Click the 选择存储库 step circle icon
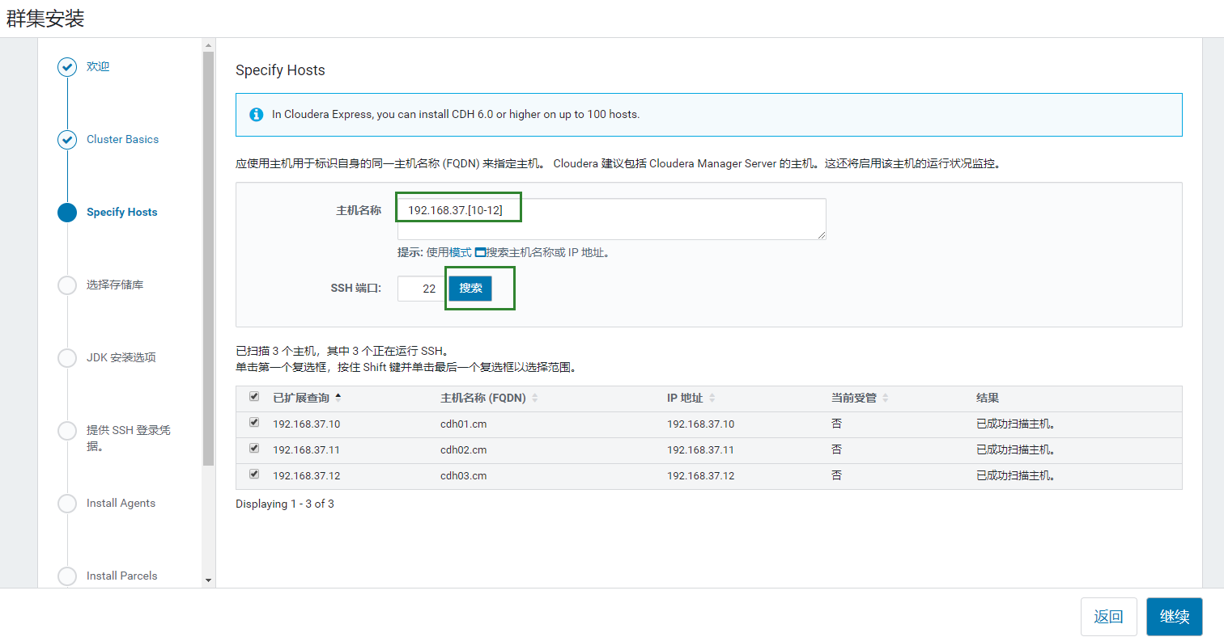 click(67, 285)
